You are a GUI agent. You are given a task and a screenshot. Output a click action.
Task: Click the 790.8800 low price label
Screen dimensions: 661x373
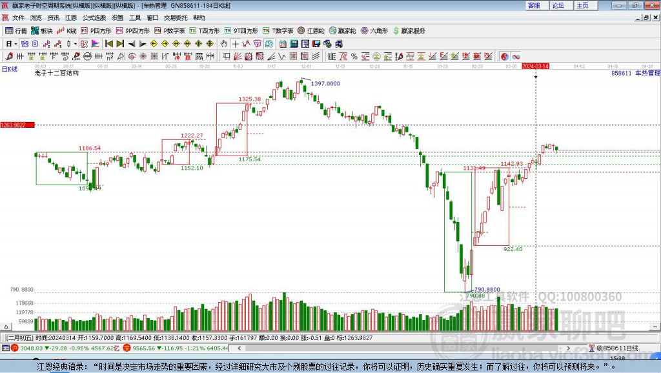487,290
